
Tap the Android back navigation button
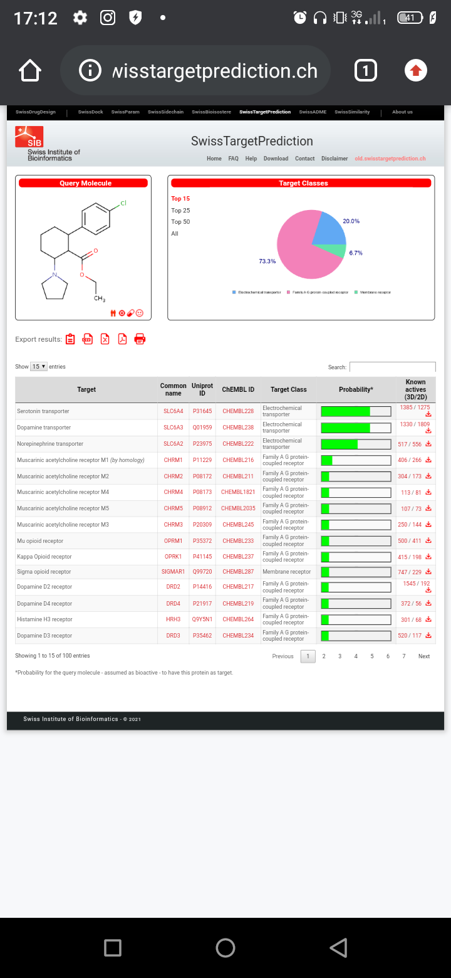338,947
